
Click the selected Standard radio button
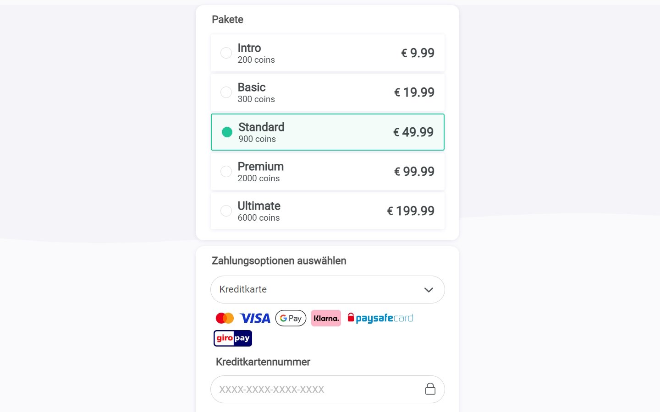(x=227, y=132)
